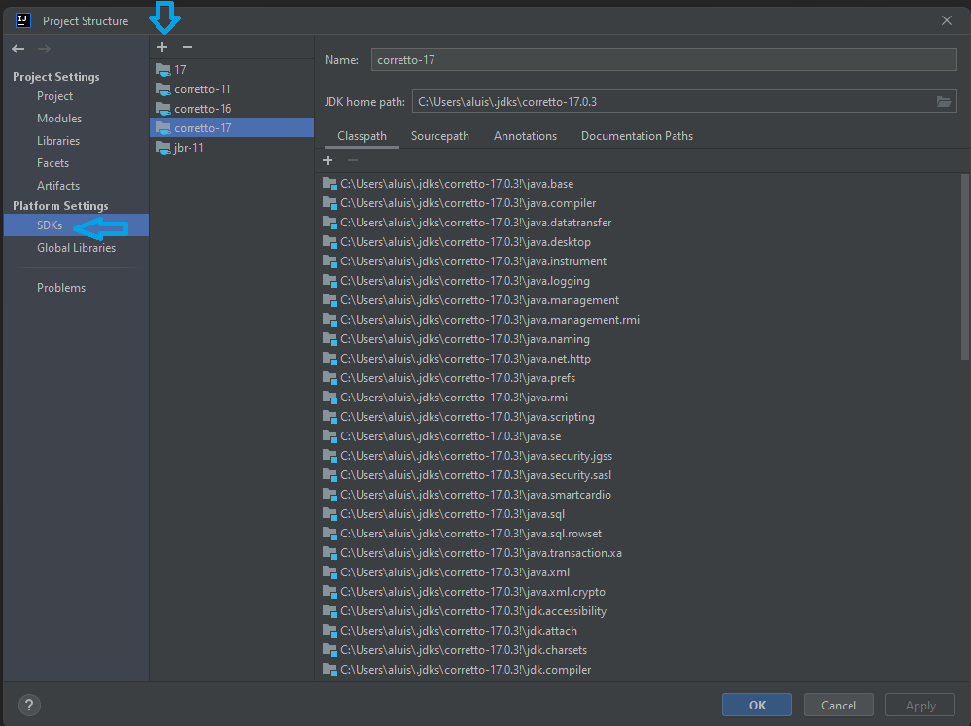Viewport: 971px width, 726px height.
Task: Click the IntelliJ logo in the title bar
Action: (23, 20)
